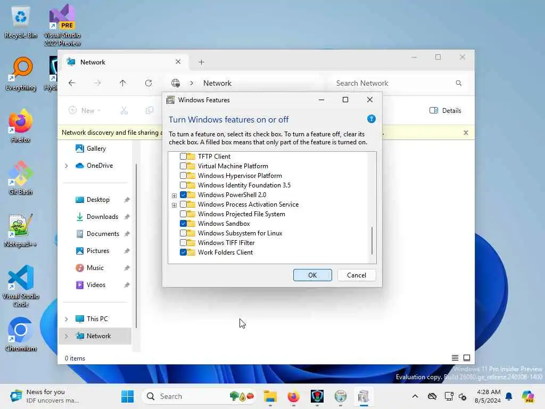Open the shield app in the taskbar

click(x=317, y=396)
